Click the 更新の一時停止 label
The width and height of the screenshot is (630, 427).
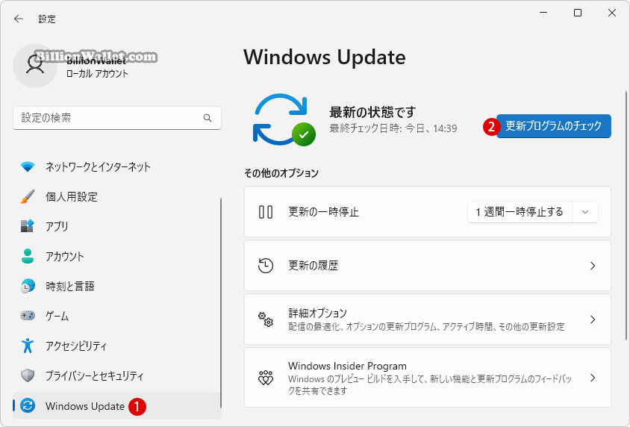pyautogui.click(x=323, y=212)
